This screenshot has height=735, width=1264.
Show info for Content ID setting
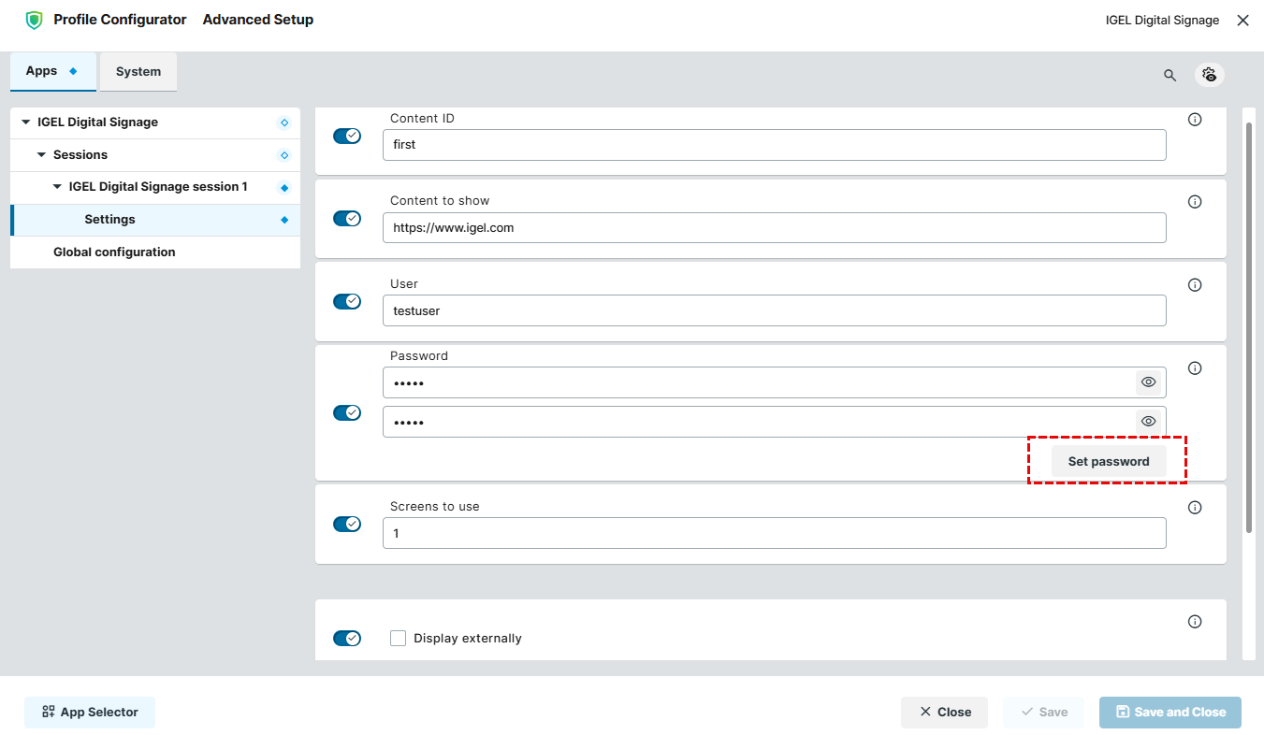coord(1195,120)
